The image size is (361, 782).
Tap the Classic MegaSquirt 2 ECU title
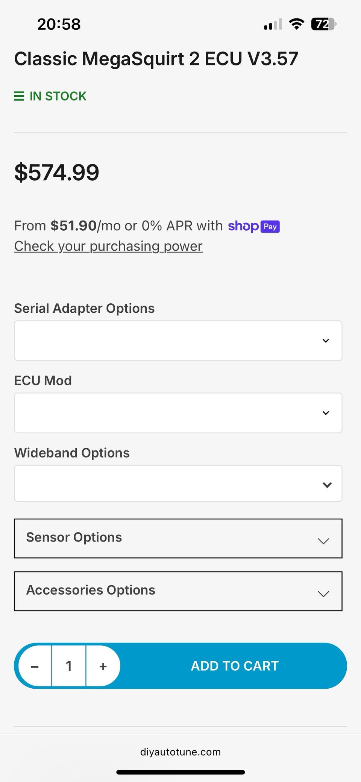156,59
